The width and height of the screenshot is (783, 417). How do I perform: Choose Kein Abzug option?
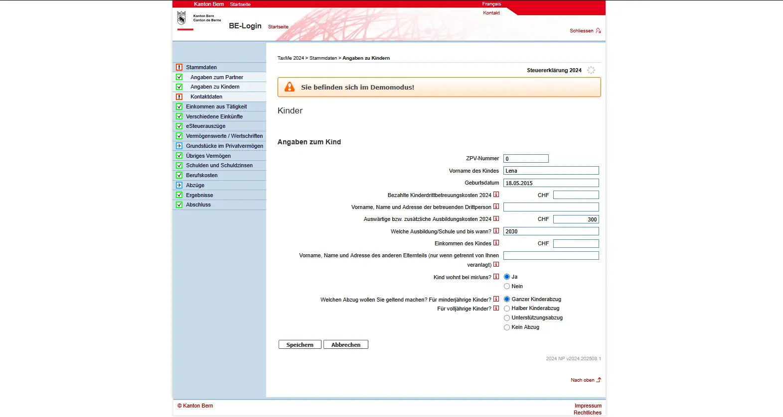click(507, 327)
